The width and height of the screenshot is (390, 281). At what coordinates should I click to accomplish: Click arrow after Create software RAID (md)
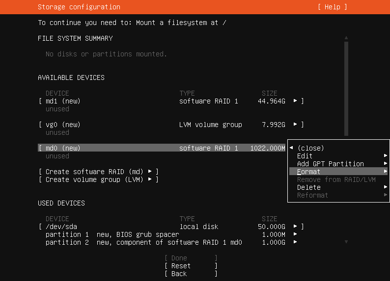pos(150,171)
